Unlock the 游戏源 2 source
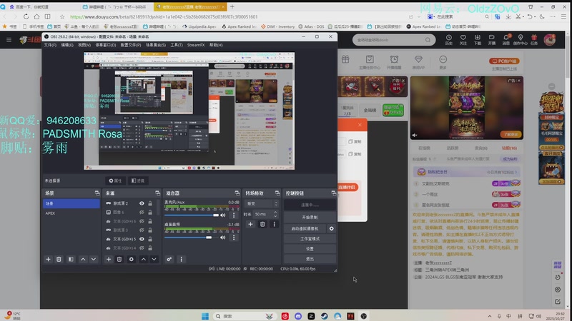 (x=150, y=203)
